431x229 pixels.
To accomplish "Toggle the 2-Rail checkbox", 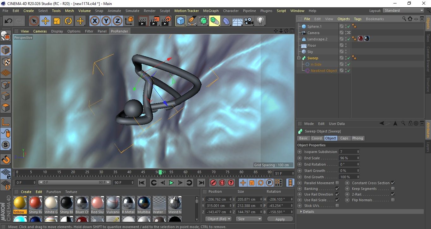I will (393, 194).
